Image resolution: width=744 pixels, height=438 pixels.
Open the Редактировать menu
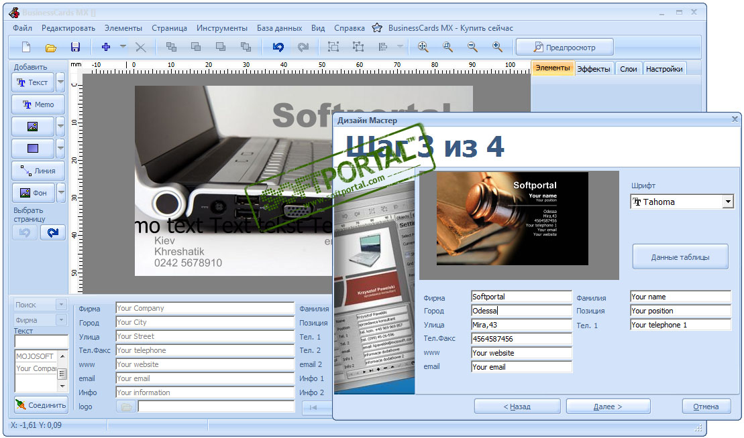(x=68, y=28)
